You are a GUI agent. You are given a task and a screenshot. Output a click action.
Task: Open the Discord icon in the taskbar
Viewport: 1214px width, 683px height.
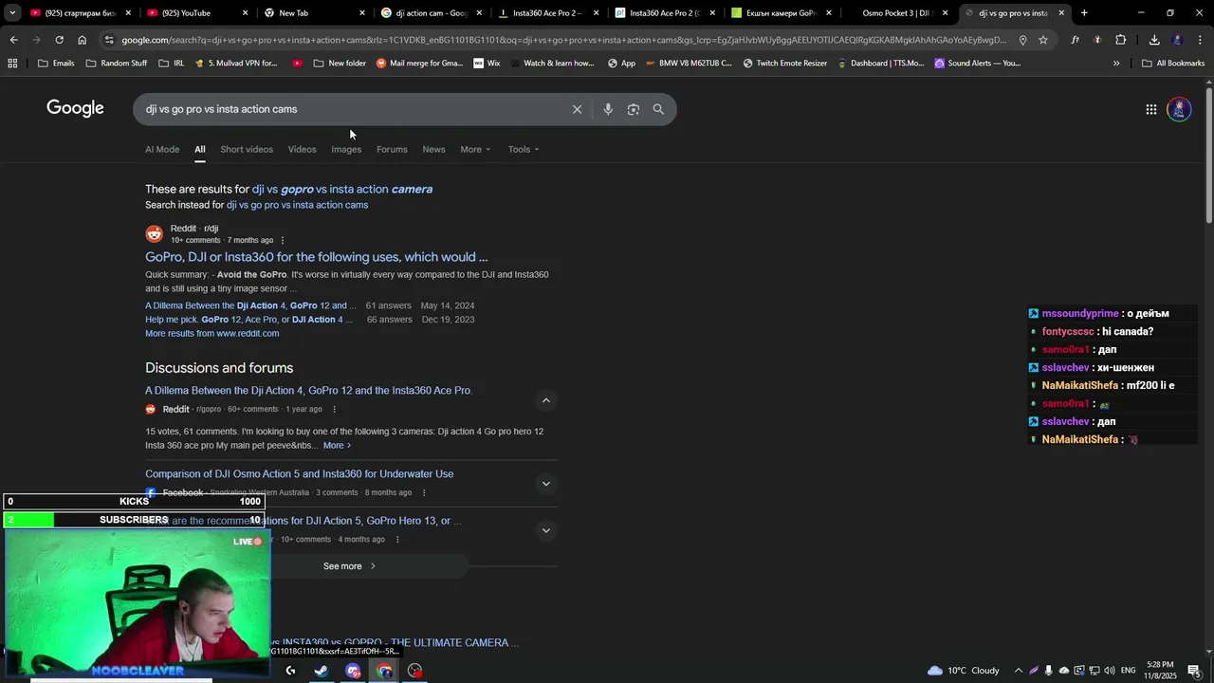(353, 671)
